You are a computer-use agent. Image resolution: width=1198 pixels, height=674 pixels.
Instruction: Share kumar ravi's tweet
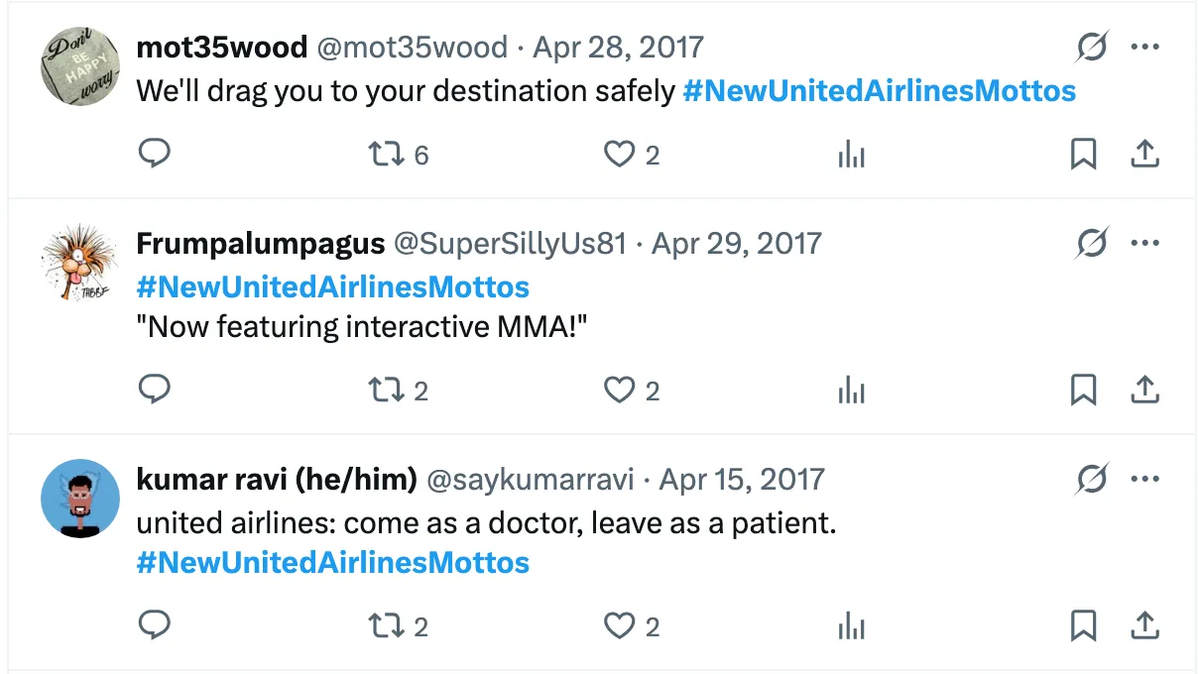click(x=1144, y=626)
